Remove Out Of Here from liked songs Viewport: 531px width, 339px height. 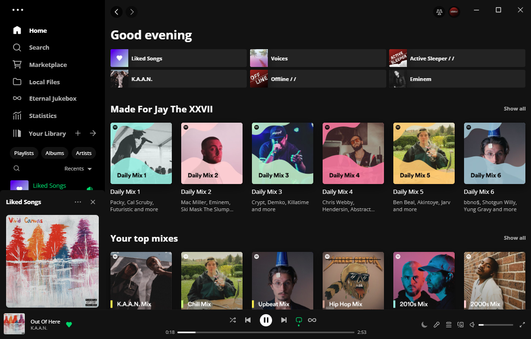(x=69, y=324)
